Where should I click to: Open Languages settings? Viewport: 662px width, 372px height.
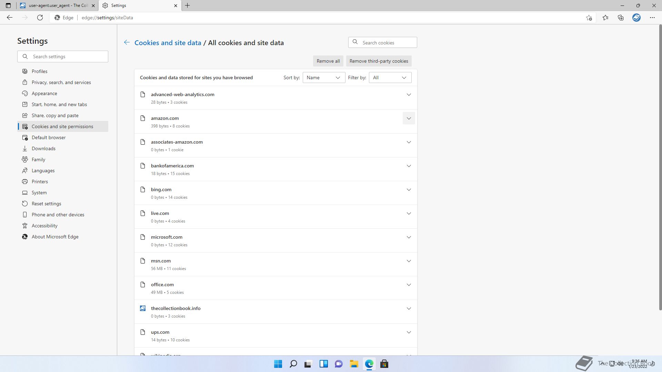point(63,170)
